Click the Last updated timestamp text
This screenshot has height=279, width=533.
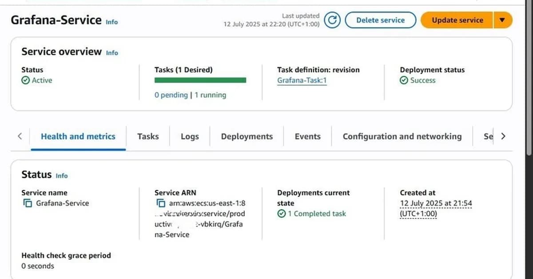[x=271, y=20]
